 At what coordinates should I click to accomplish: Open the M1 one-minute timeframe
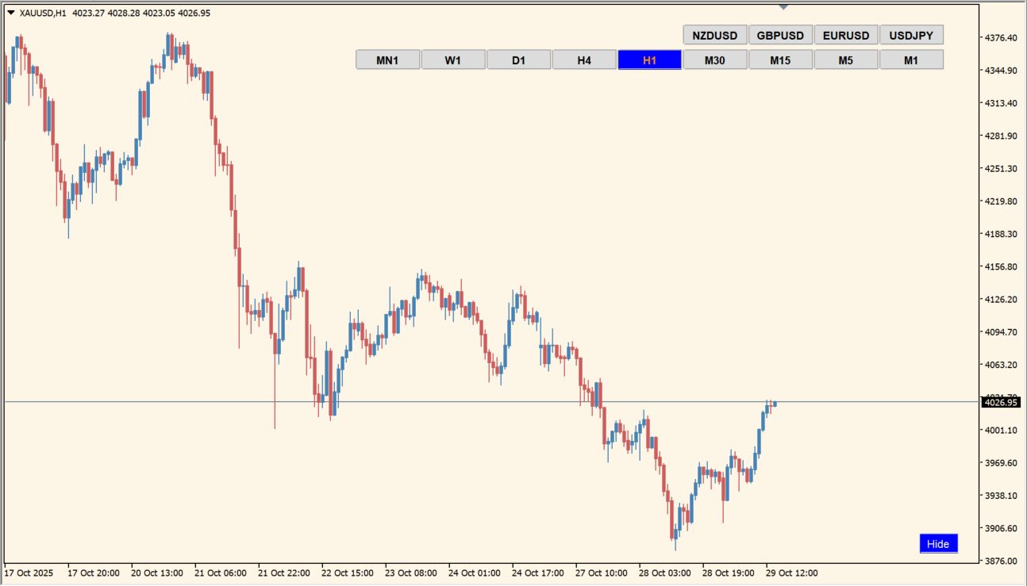tap(911, 59)
